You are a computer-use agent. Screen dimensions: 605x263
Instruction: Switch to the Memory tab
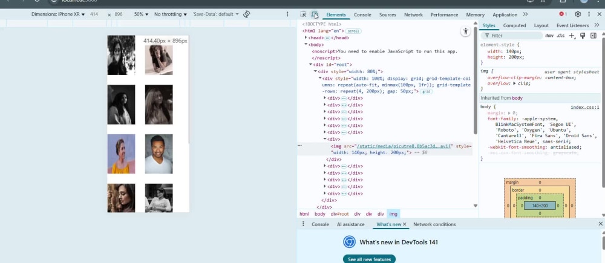tap(475, 15)
